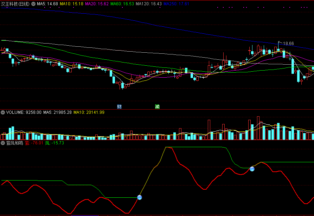Click the volume MA5: 21985.28 label
This screenshot has width=314, height=216.
pyautogui.click(x=57, y=112)
